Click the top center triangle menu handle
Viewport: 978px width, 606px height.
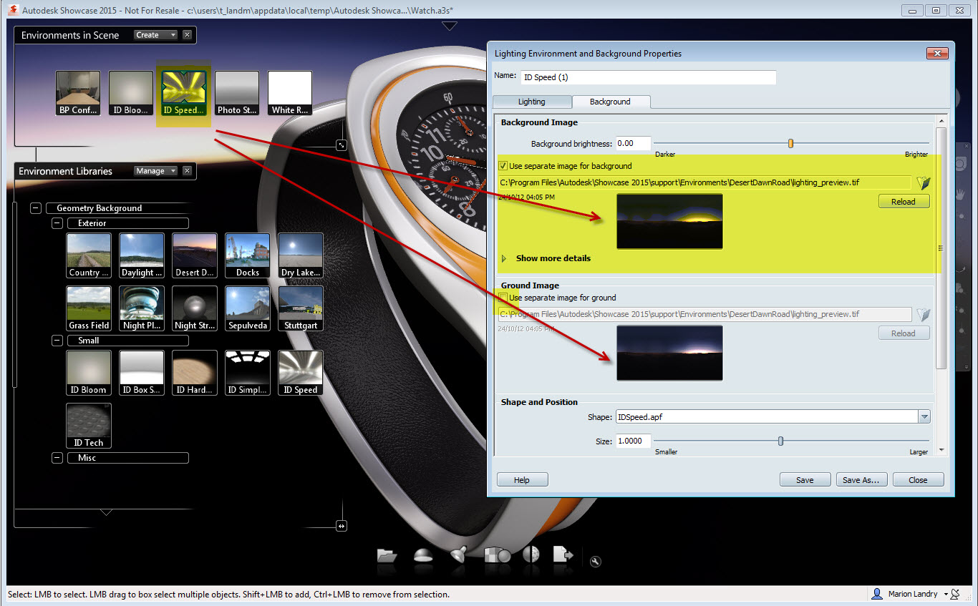coord(449,26)
